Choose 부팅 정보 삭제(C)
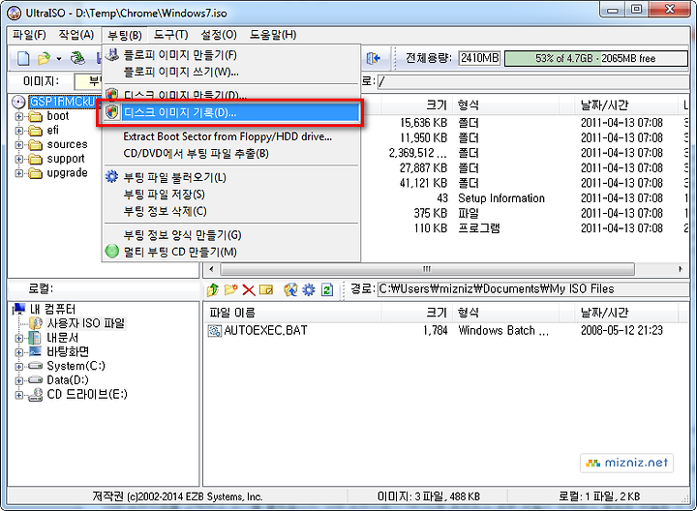Viewport: 697px width, 511px height. [x=231, y=212]
